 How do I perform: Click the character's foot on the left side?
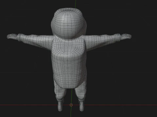pyautogui.click(x=60, y=106)
